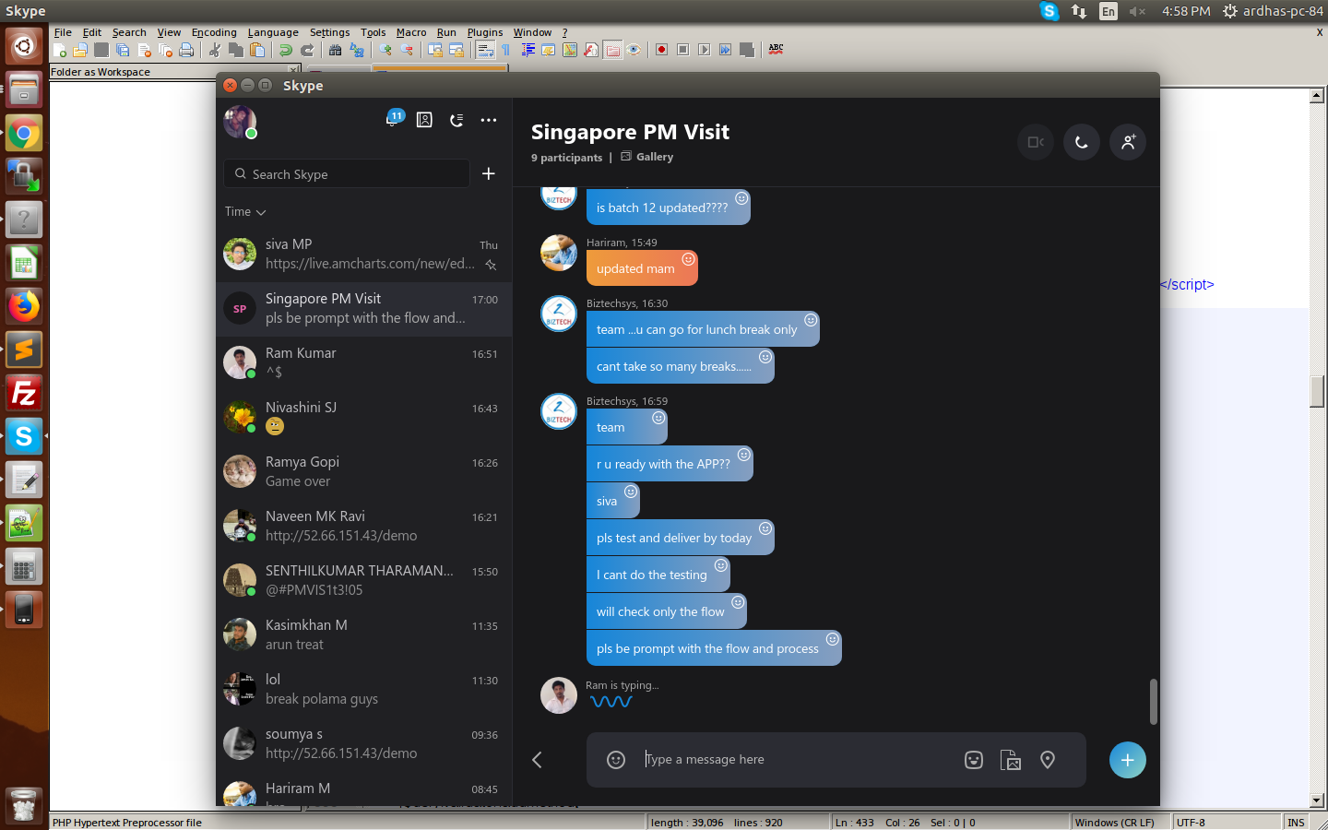Viewport: 1328px width, 830px height.
Task: Play recorded macro in Notepad++ toolbar
Action: click(705, 50)
